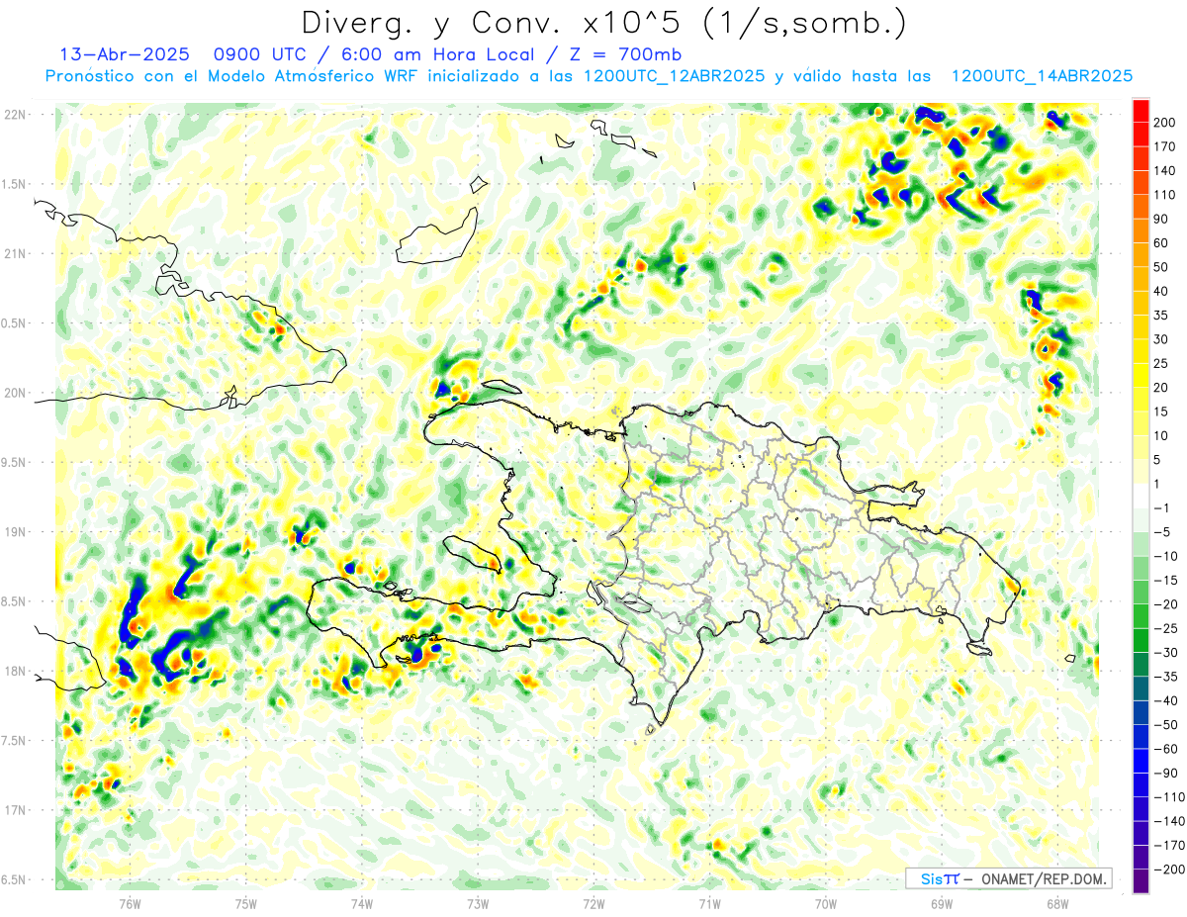
Task: Click the "71W" longitude label
Action: 709,904
